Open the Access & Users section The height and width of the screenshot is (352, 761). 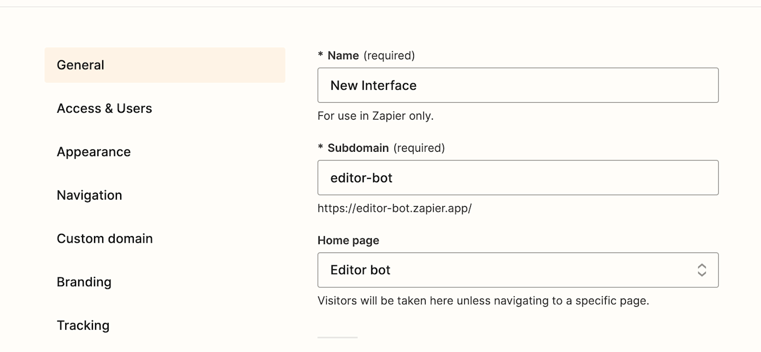tap(104, 108)
